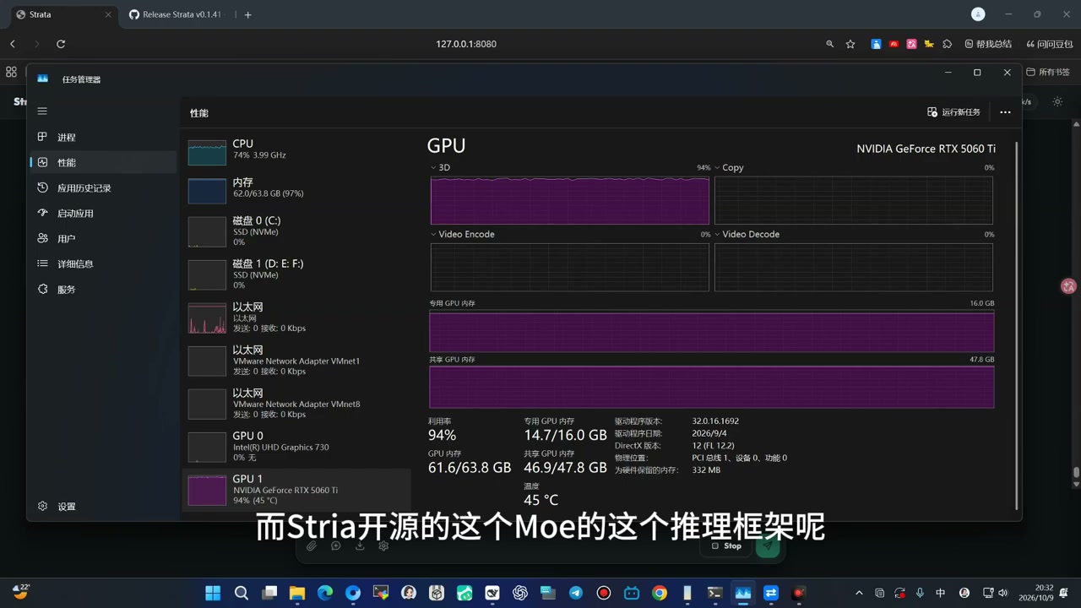Image resolution: width=1081 pixels, height=608 pixels.
Task: Reload the browser page
Action: [61, 44]
